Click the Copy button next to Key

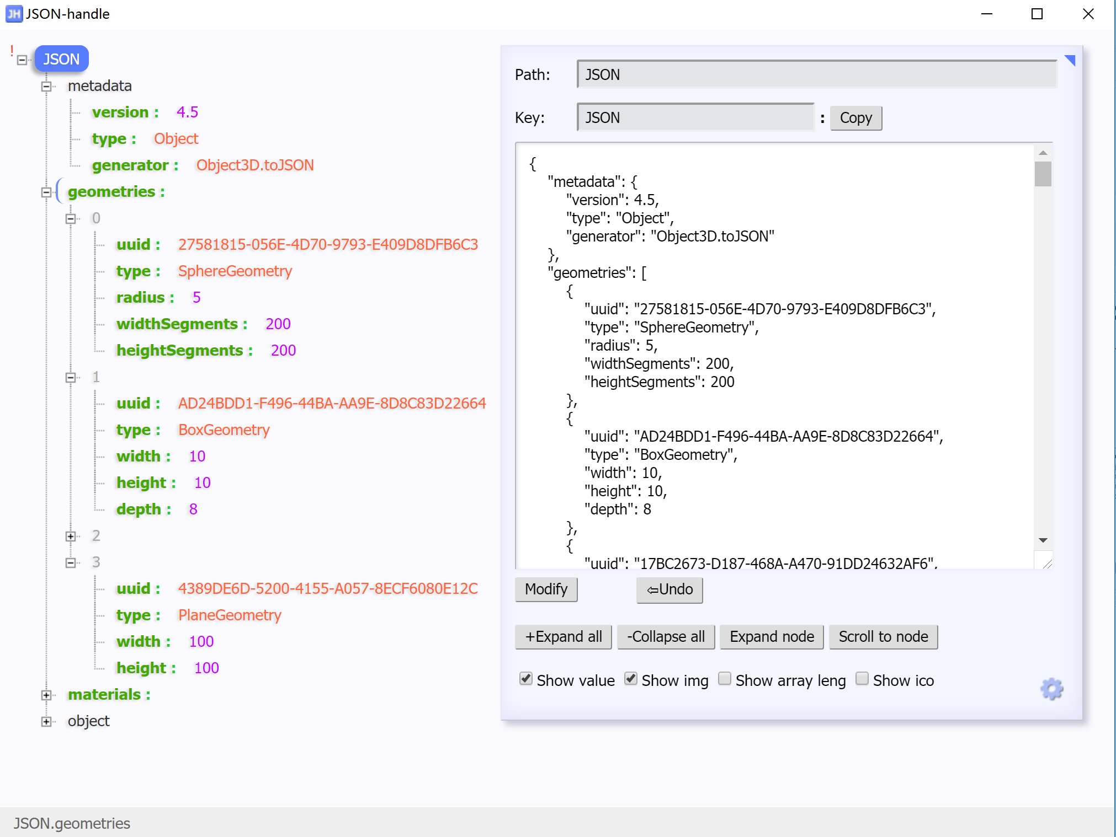855,117
